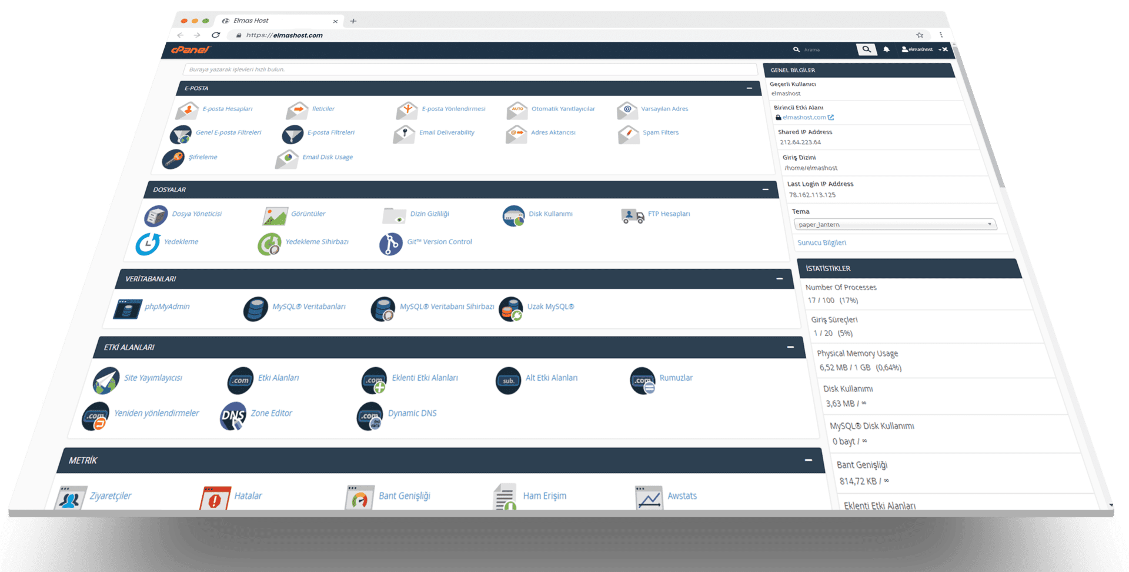
Task: Click the FTP Hesapları truck icon
Action: (633, 216)
